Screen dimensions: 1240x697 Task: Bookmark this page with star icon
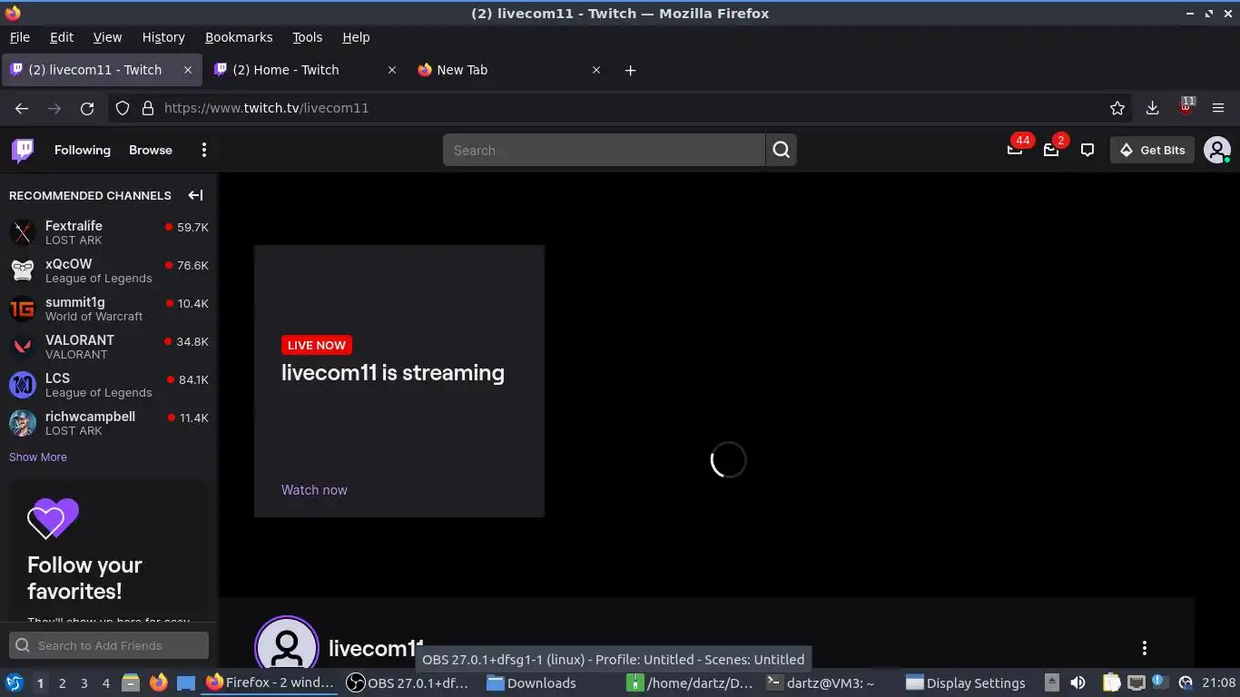click(1117, 108)
